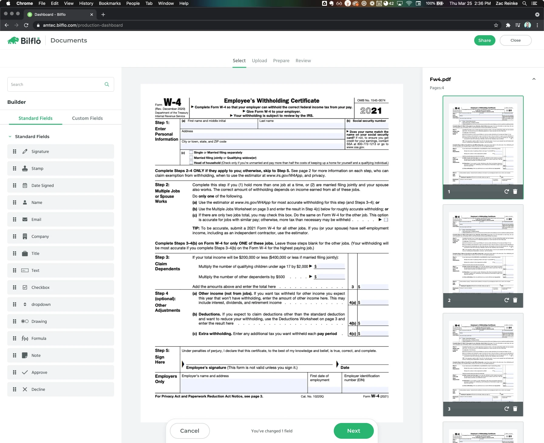Image resolution: width=544 pixels, height=443 pixels.
Task: Collapse the Fw4.pdf pages panel
Action: pyautogui.click(x=534, y=79)
